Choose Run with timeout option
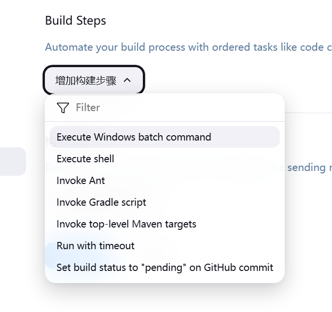332x312 pixels. point(165,246)
